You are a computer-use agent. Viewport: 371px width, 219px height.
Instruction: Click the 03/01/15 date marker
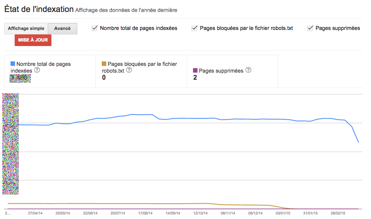click(x=283, y=213)
